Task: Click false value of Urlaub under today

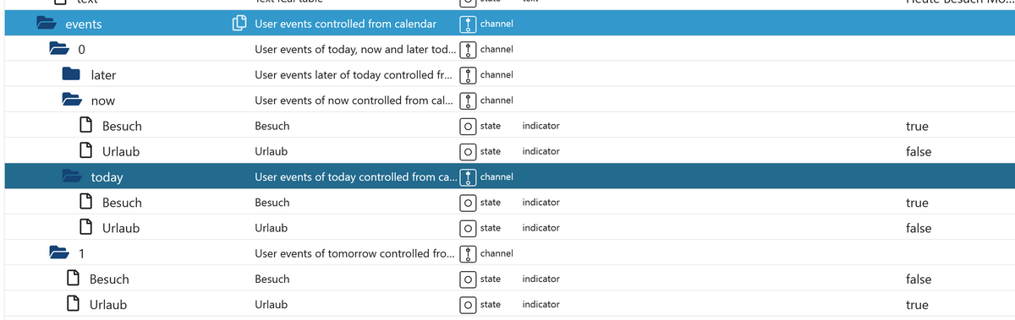Action: point(919,228)
